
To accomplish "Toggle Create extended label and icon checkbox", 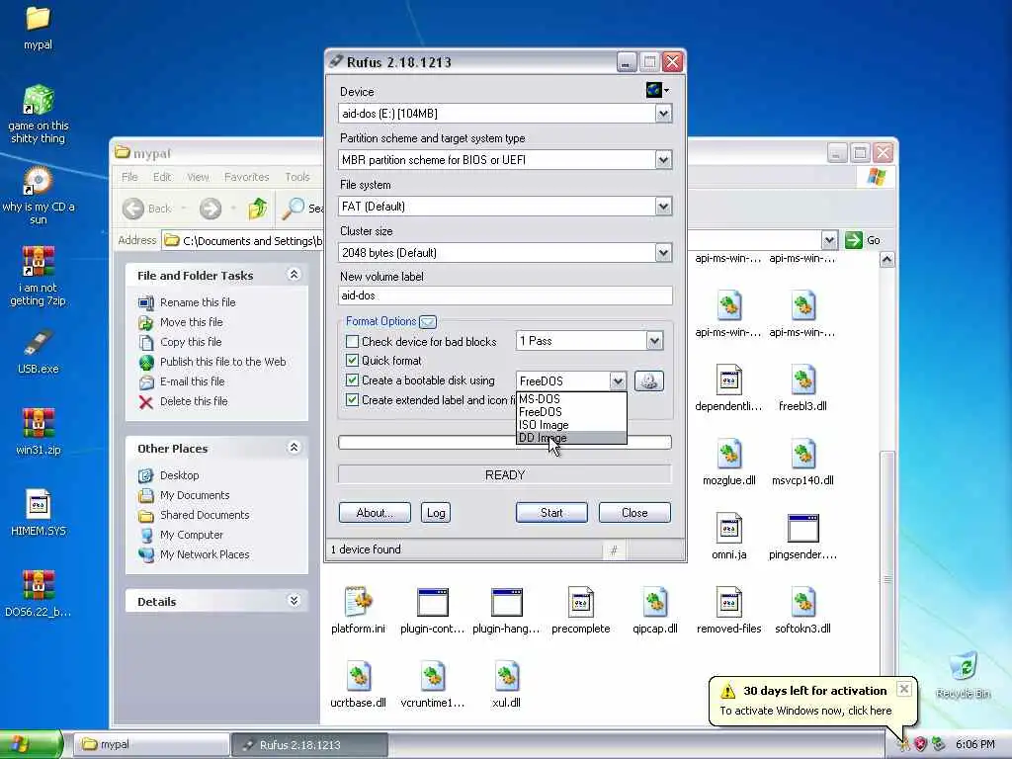I will [x=352, y=400].
